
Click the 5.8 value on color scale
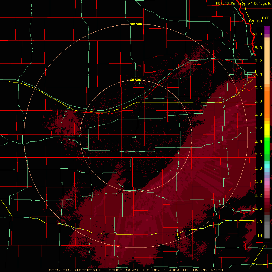258,101
